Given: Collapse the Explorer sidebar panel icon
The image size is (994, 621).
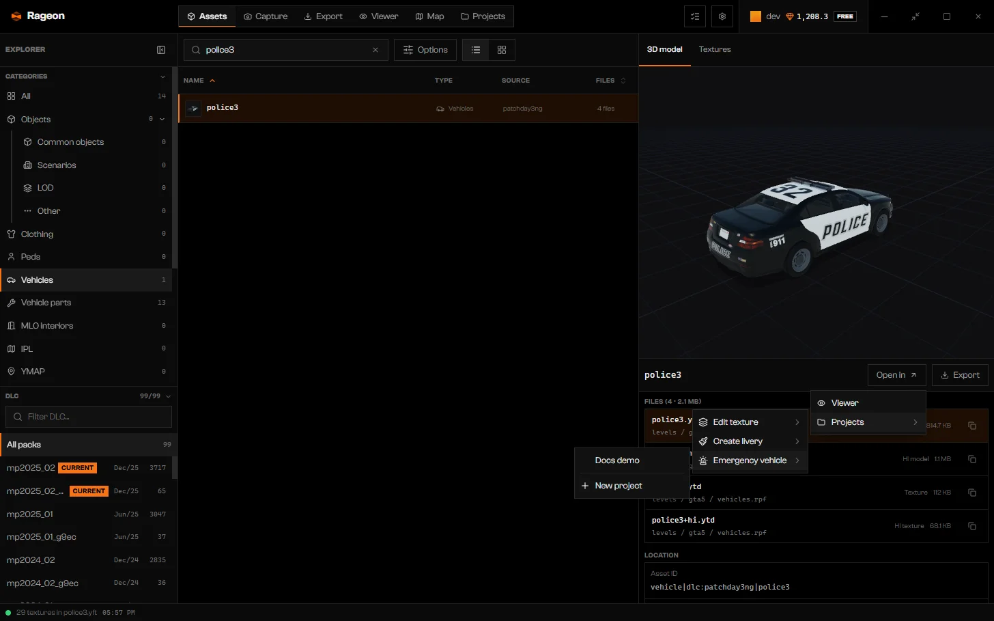Looking at the screenshot, I should coord(161,50).
